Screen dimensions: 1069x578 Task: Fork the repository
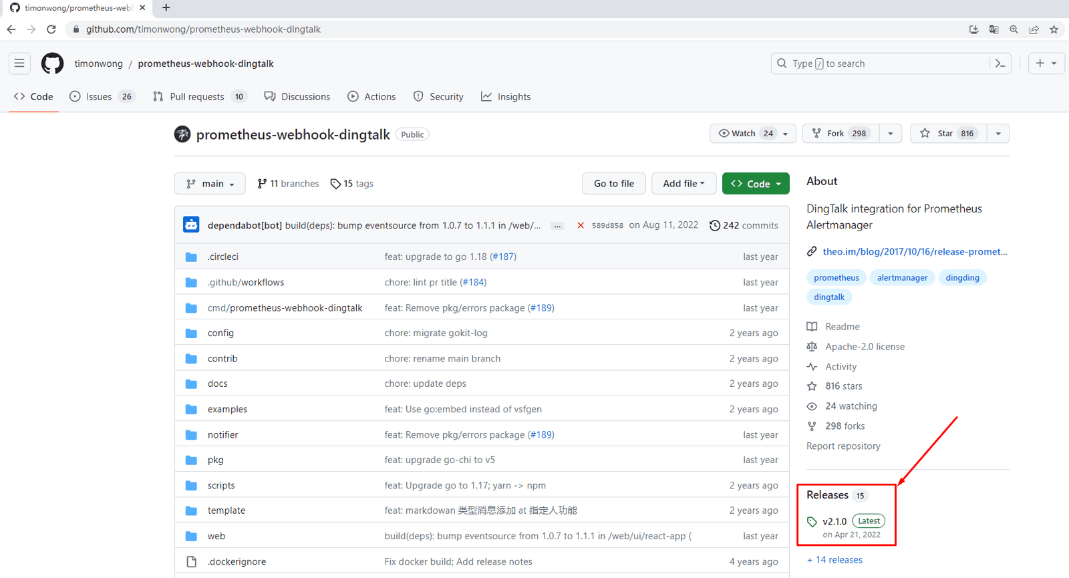(x=841, y=134)
